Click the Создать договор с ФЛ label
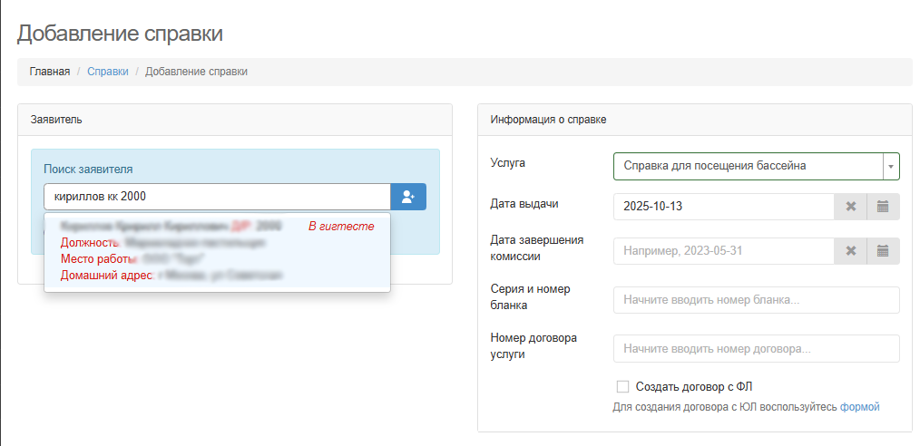This screenshot has width=920, height=446. click(x=694, y=386)
